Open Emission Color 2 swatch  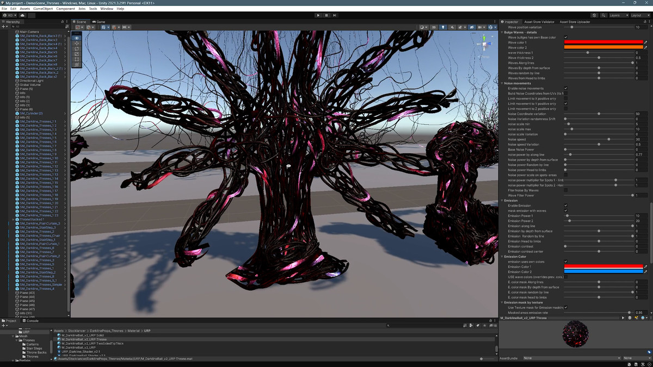(603, 272)
